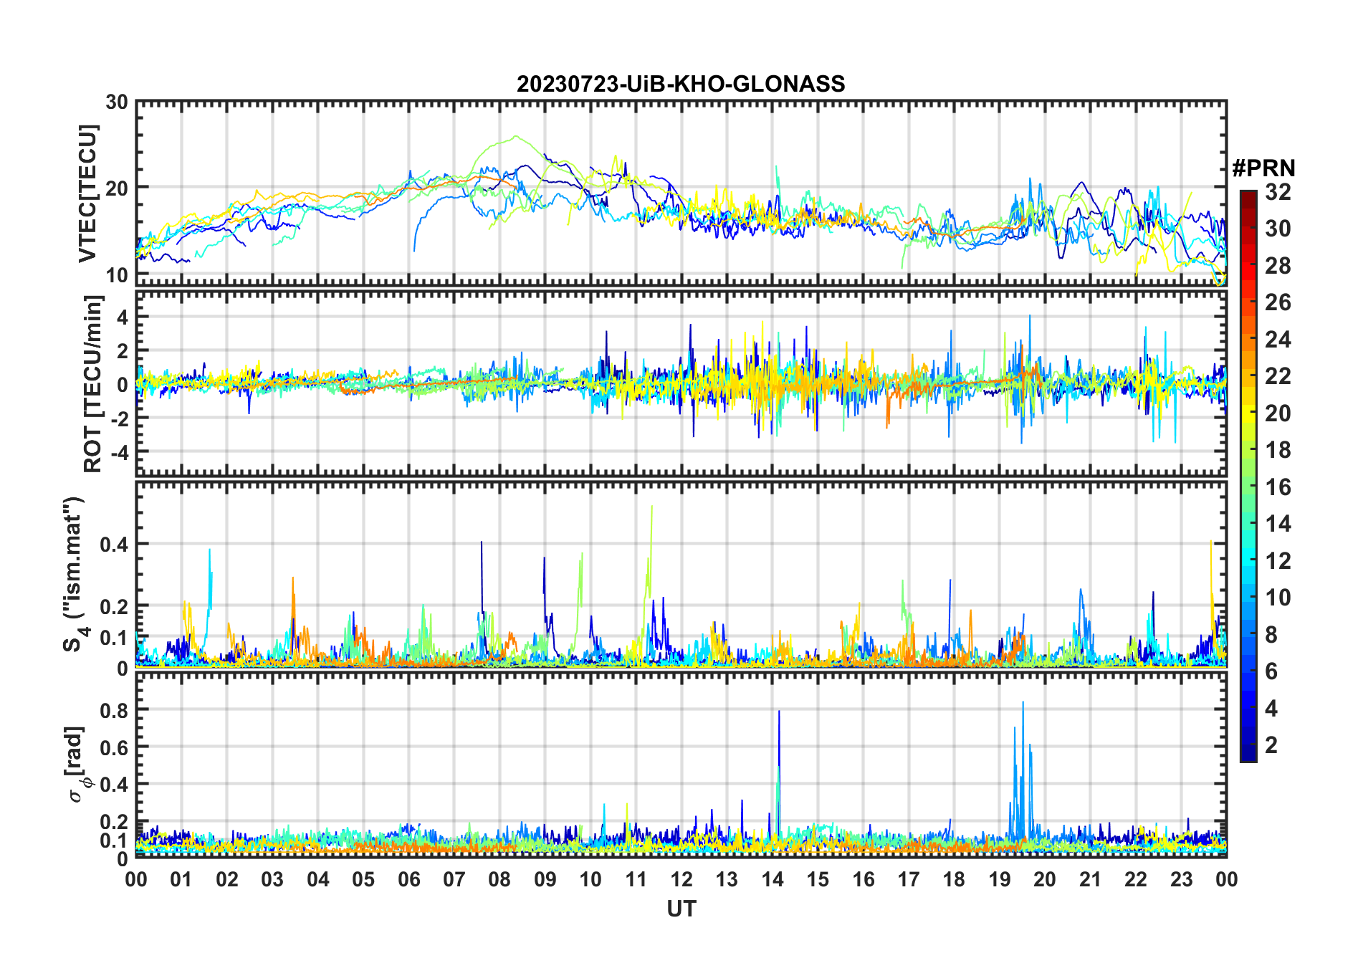The width and height of the screenshot is (1363, 953).
Task: Click the #PRN colorbar label
Action: (1263, 168)
